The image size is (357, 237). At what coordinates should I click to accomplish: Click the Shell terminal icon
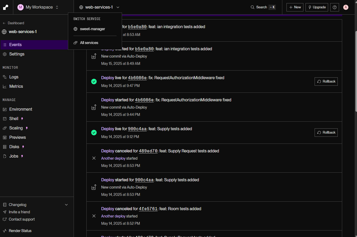(4, 119)
